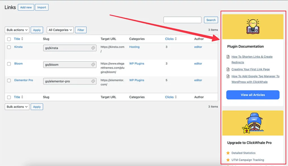Copy the go/kinsta slug link icon
This screenshot has width=288, height=166.
(x=93, y=48)
